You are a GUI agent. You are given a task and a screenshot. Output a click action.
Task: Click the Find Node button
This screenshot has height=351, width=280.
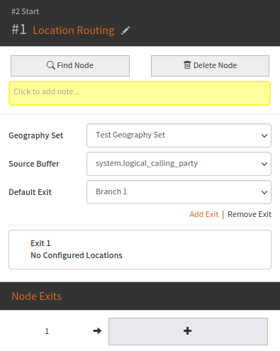click(70, 66)
